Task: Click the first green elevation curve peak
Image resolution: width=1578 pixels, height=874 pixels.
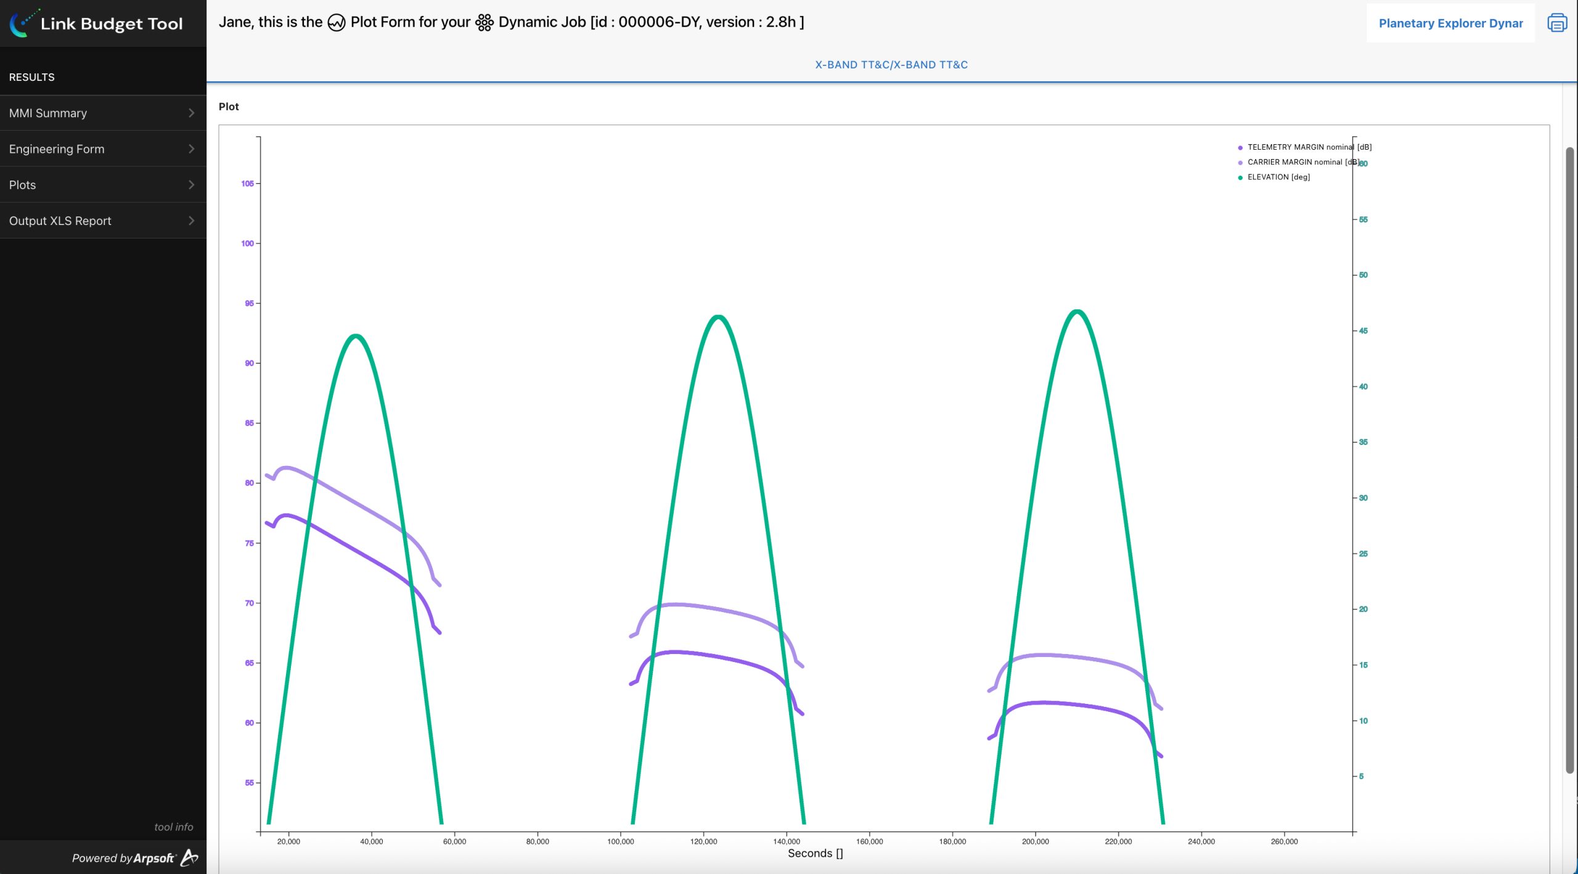Action: [356, 336]
